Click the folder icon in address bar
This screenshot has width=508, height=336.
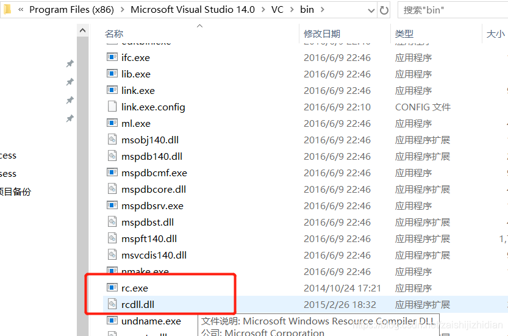point(7,9)
